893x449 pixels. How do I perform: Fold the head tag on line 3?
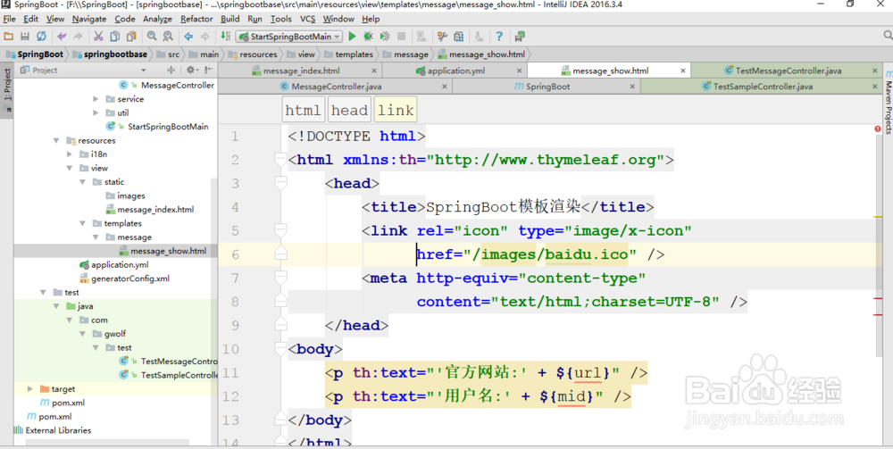click(x=280, y=183)
